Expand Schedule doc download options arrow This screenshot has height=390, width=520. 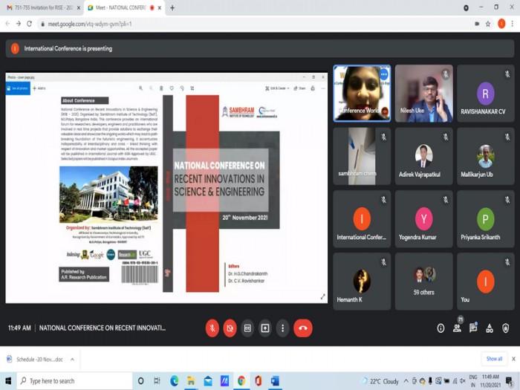(72, 359)
